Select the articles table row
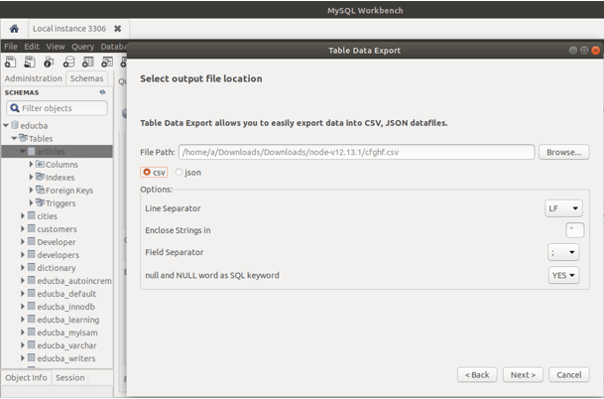The width and height of the screenshot is (604, 399). [x=57, y=151]
